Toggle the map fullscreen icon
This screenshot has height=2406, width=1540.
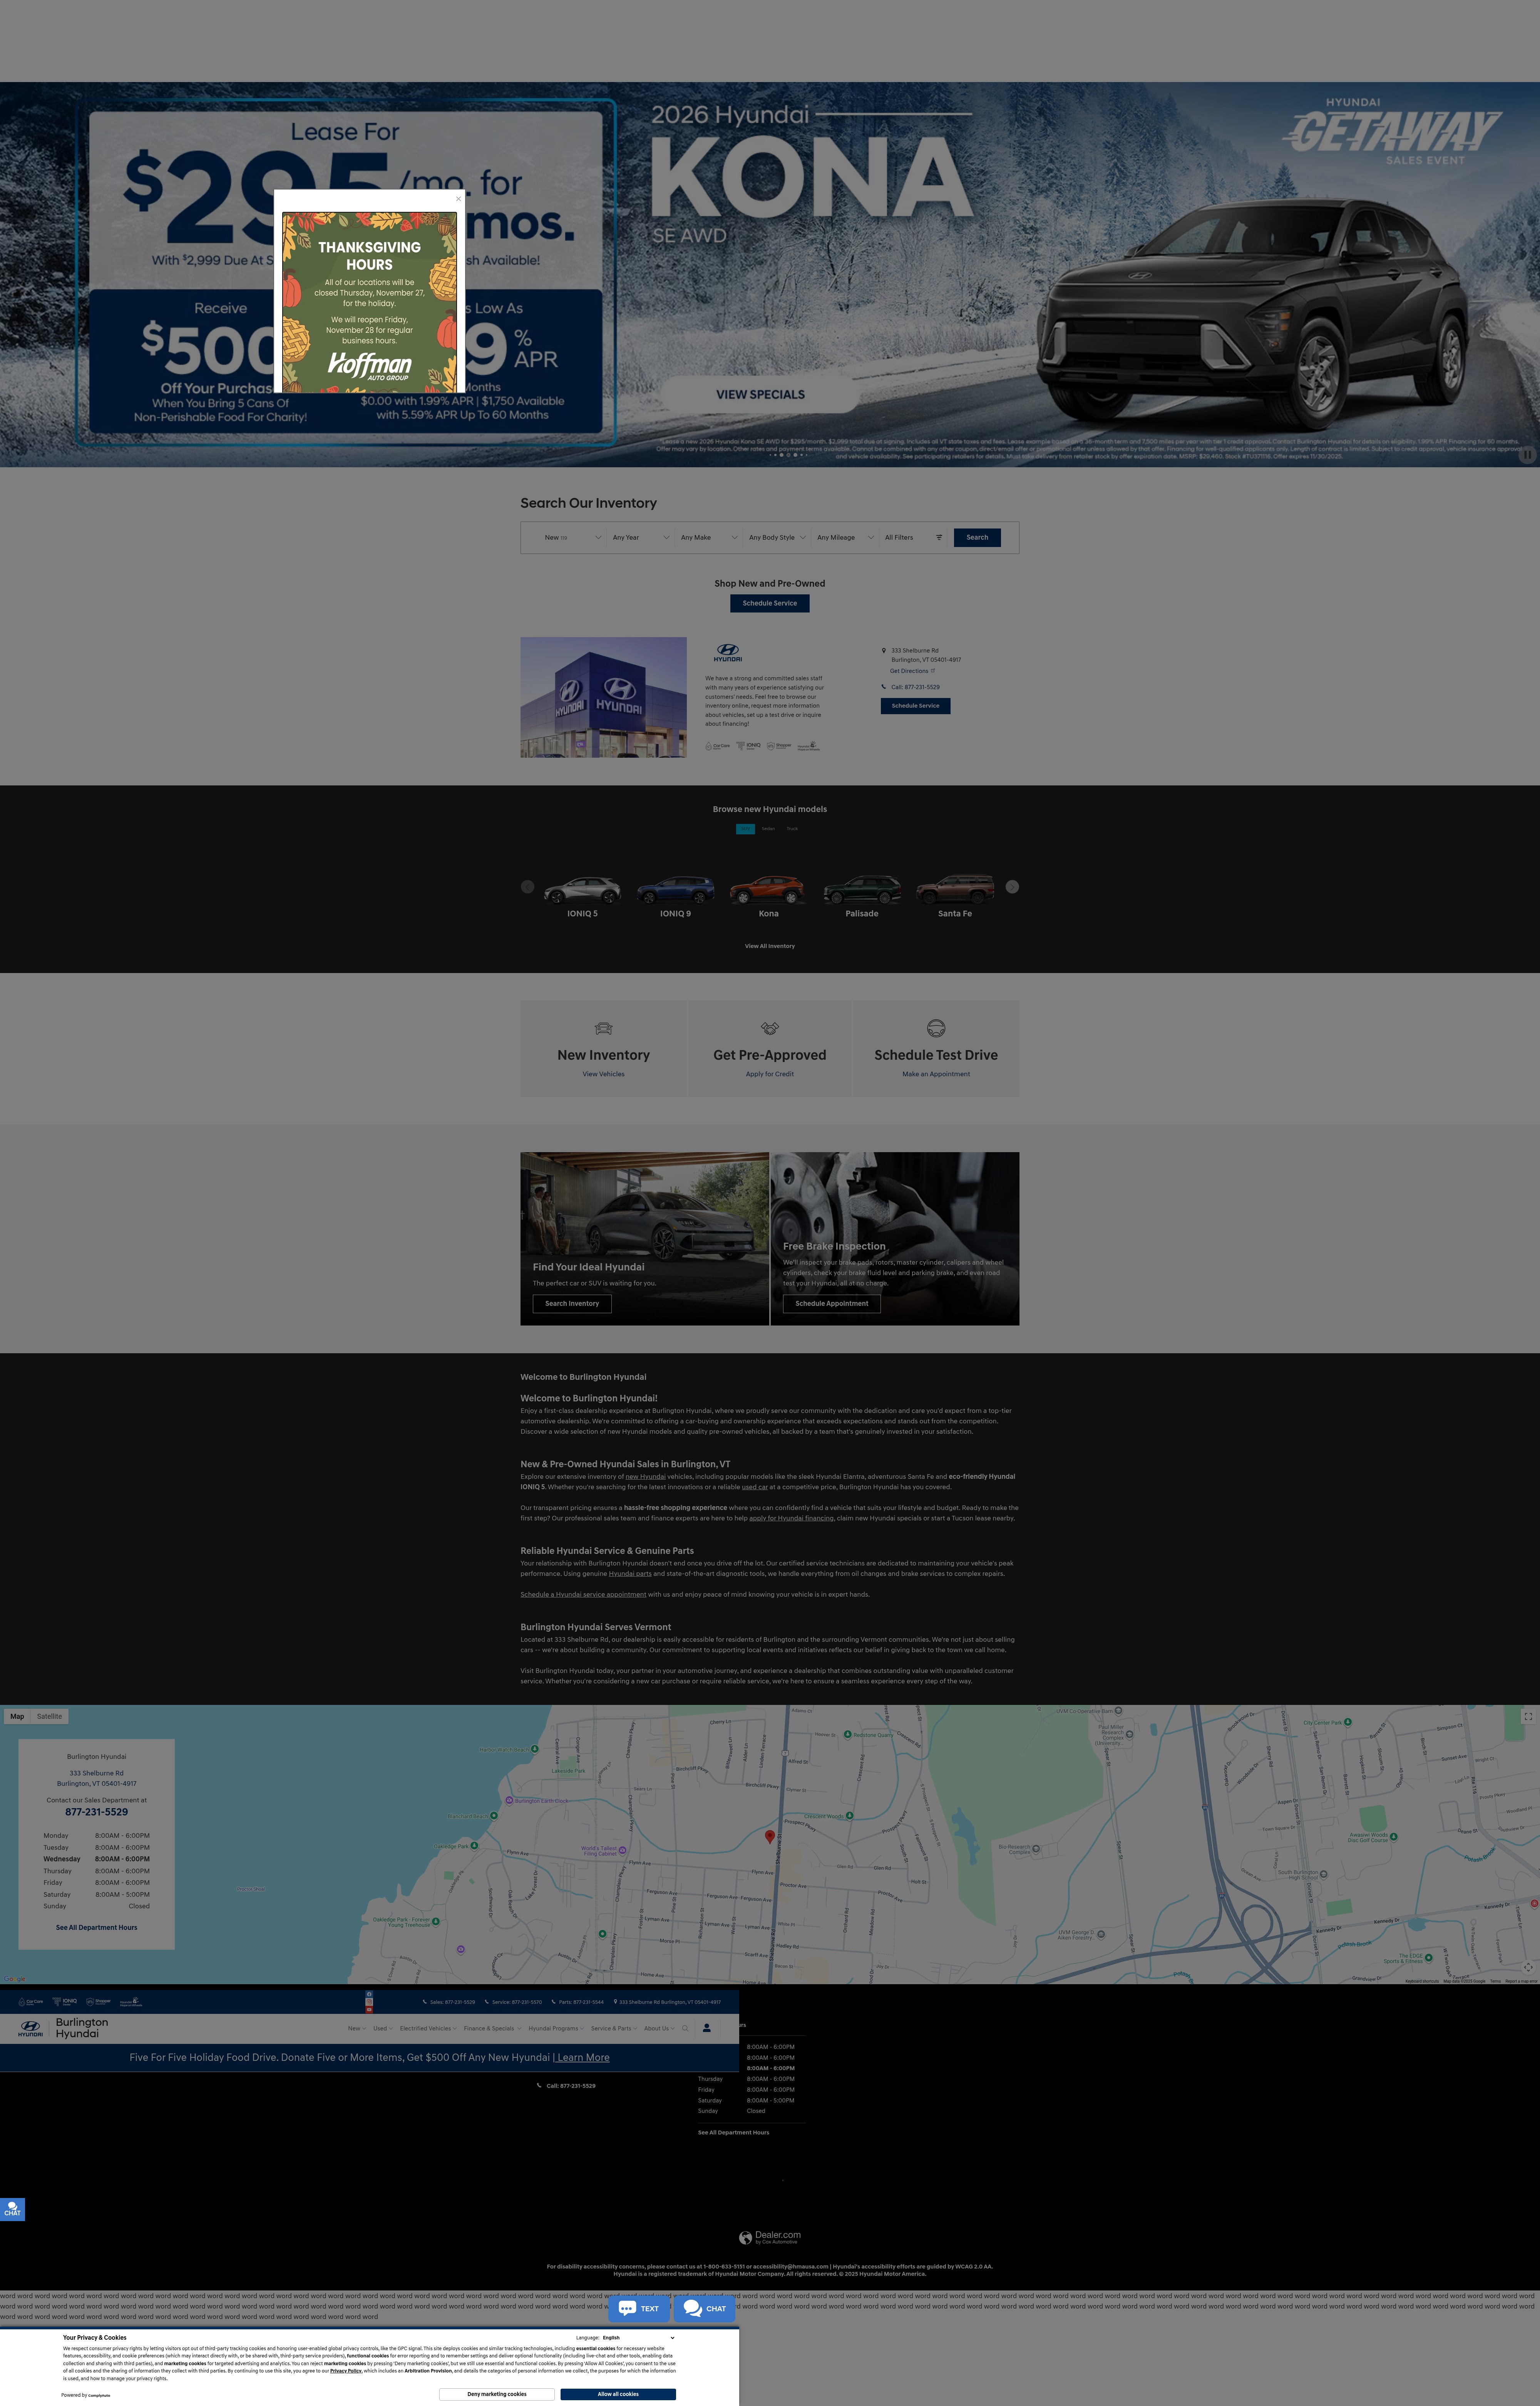coord(1528,1717)
